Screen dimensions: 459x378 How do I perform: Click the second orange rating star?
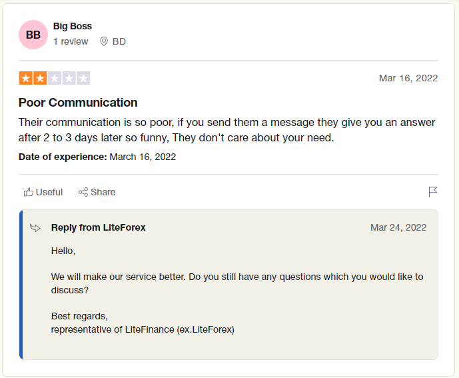pyautogui.click(x=40, y=78)
